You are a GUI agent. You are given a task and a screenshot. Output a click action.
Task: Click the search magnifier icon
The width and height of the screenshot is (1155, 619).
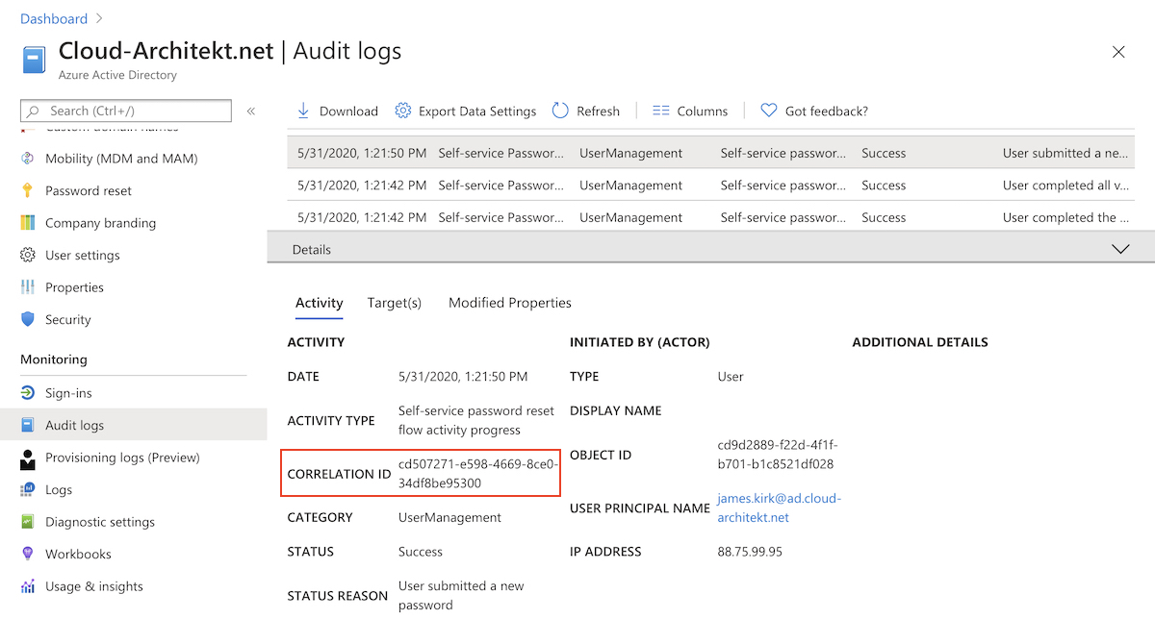click(x=35, y=111)
